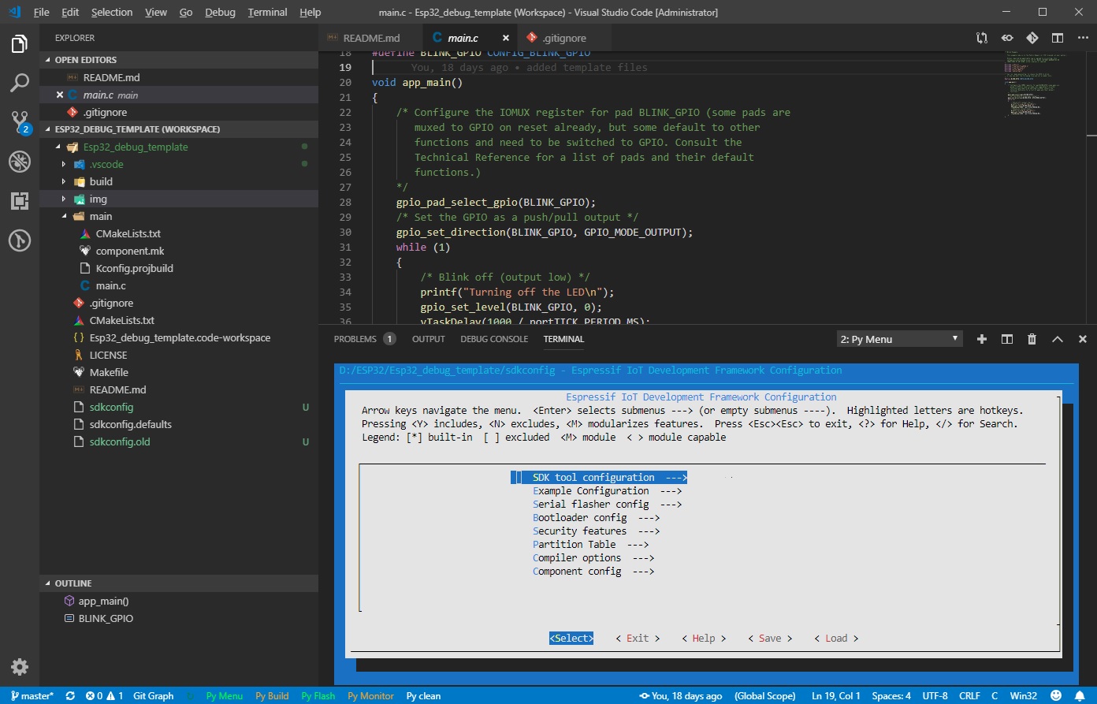The width and height of the screenshot is (1097, 704).
Task: Select the terminal dropdown showing 2: Py Menu
Action: [x=899, y=339]
